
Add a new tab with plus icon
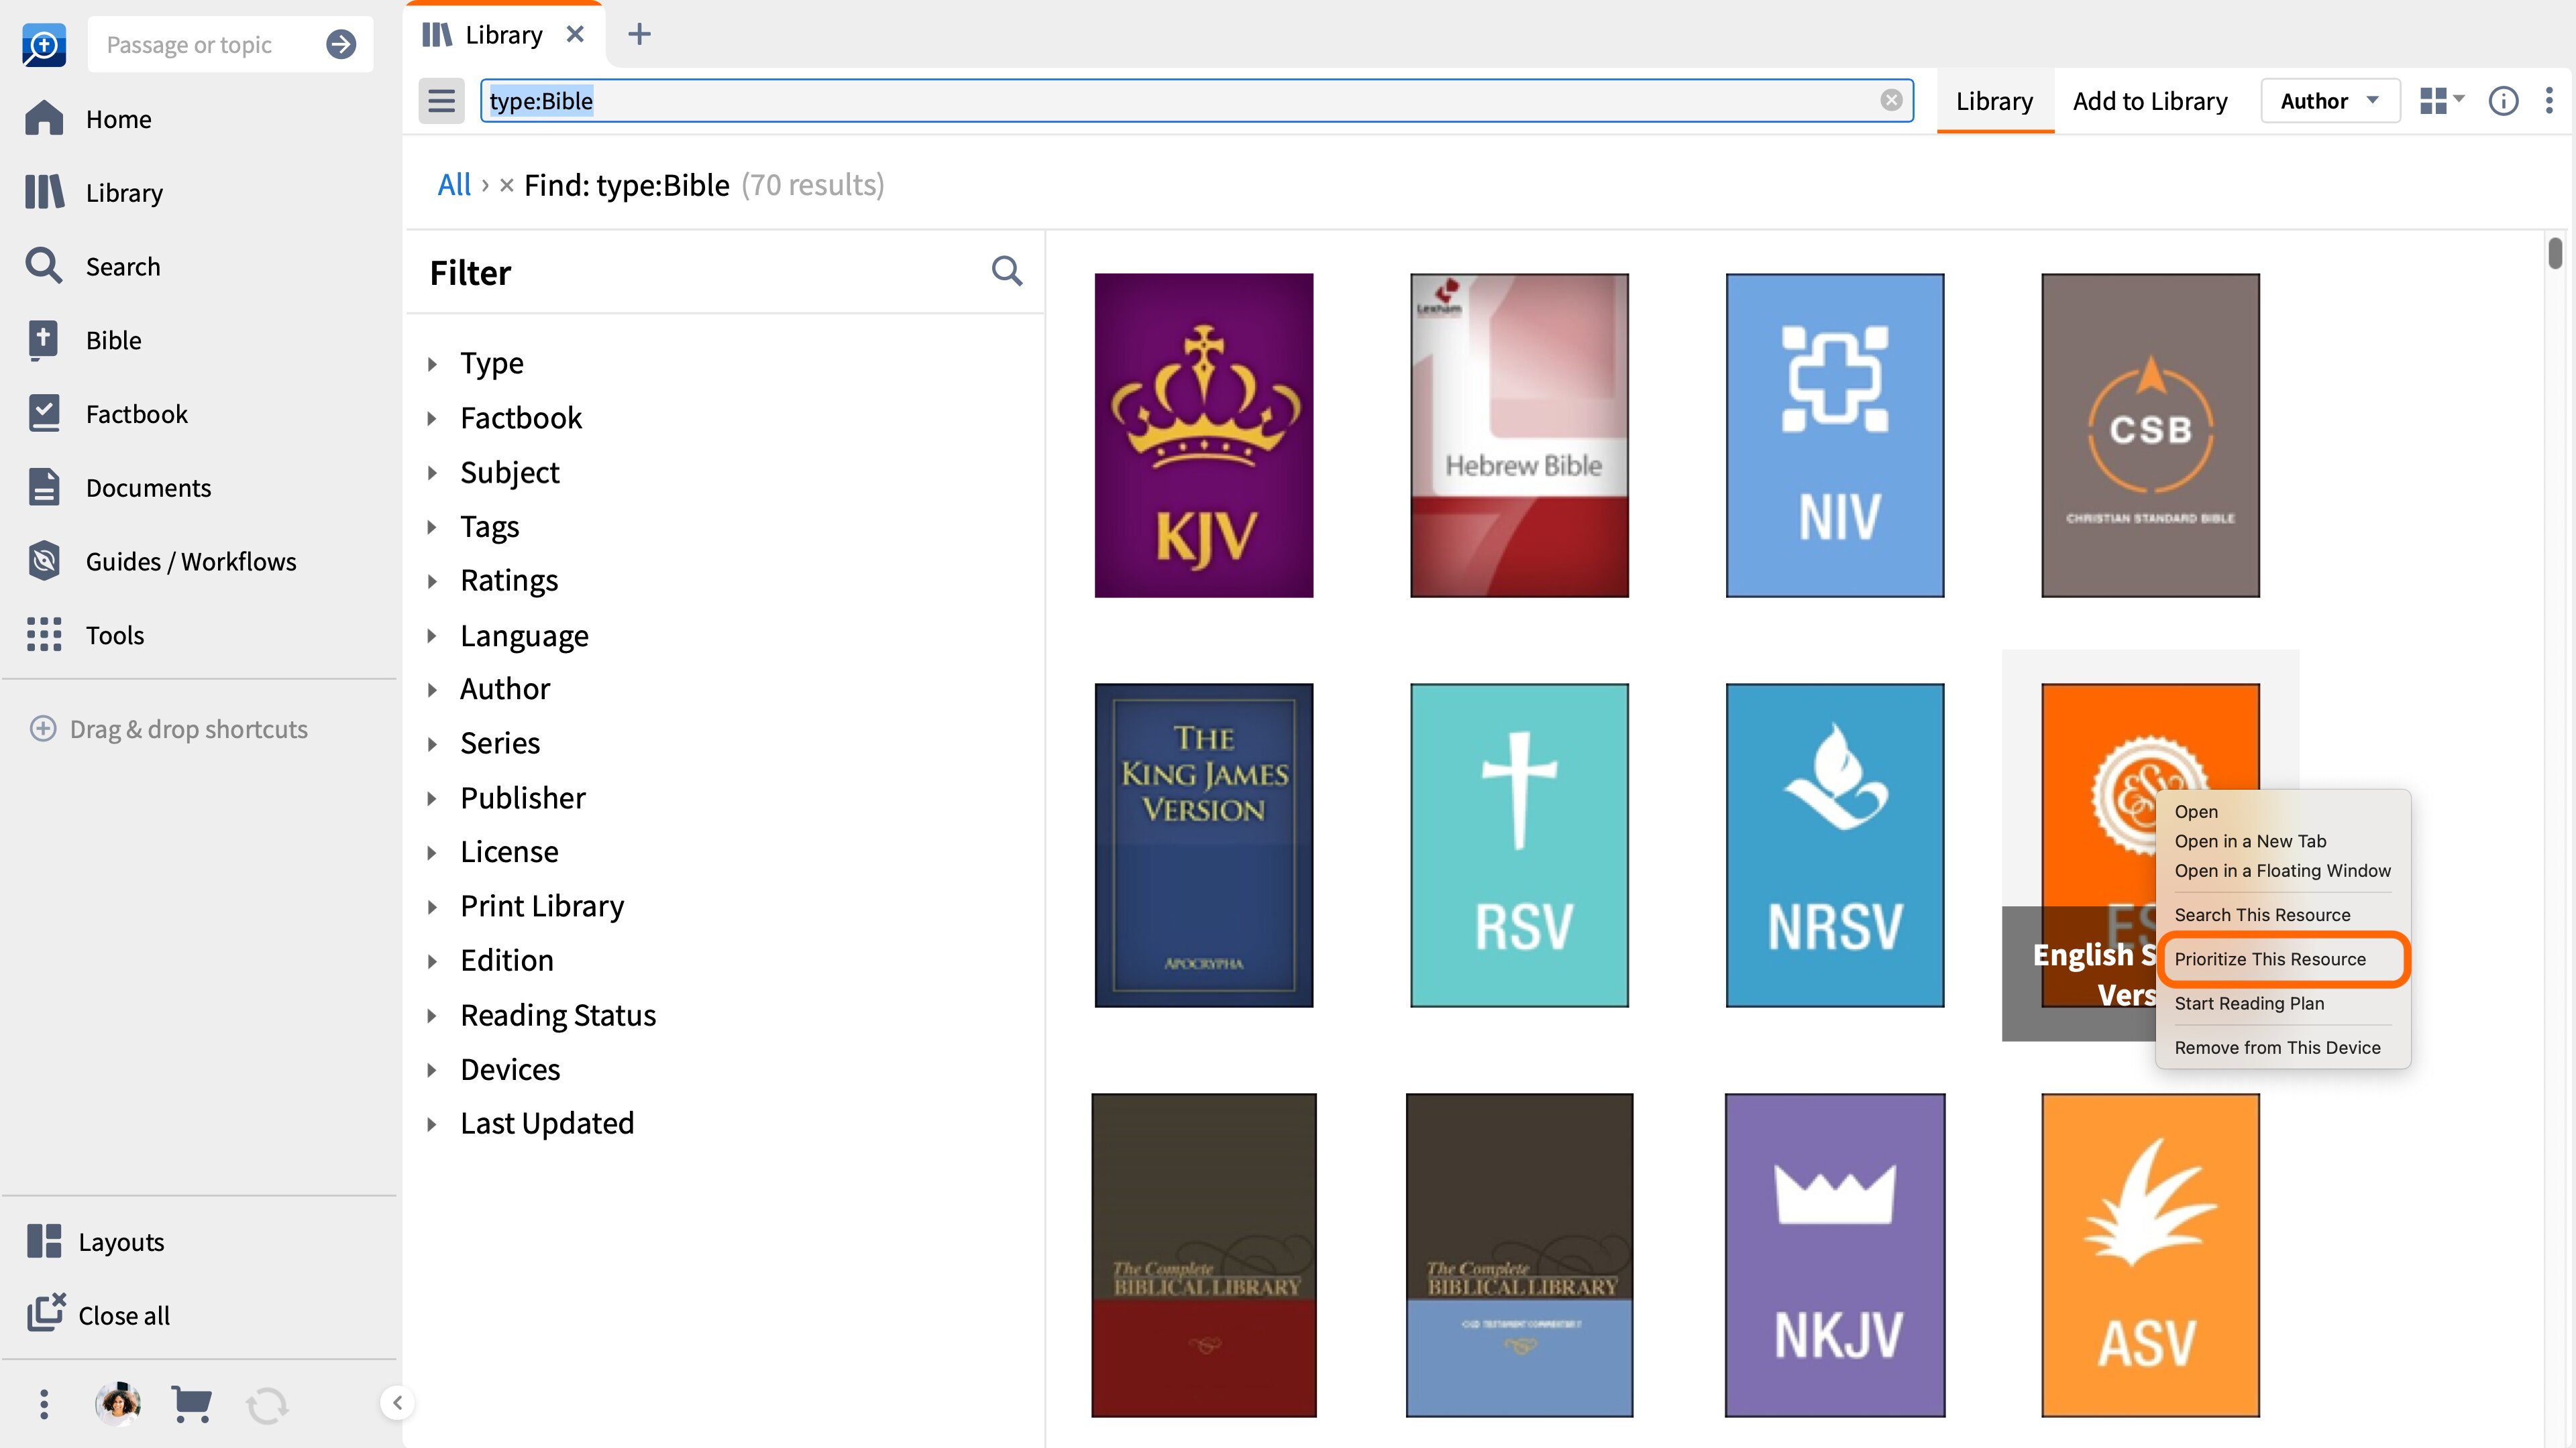pos(639,34)
